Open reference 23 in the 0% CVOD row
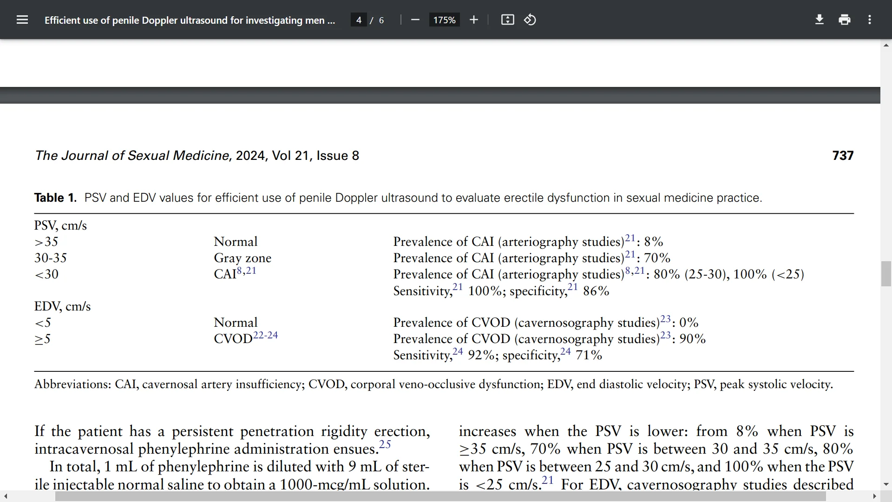 coord(665,319)
